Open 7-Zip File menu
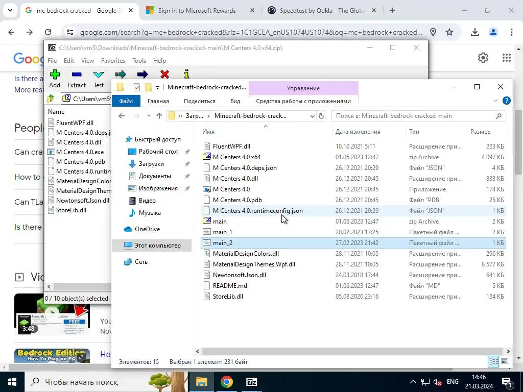Image resolution: width=523 pixels, height=392 pixels. (52, 61)
